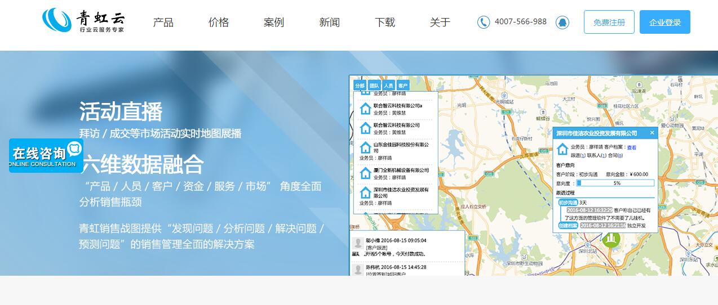
Task: Close the 深圳市佳洁农业投资发展有限公司 popup
Action: (652, 133)
